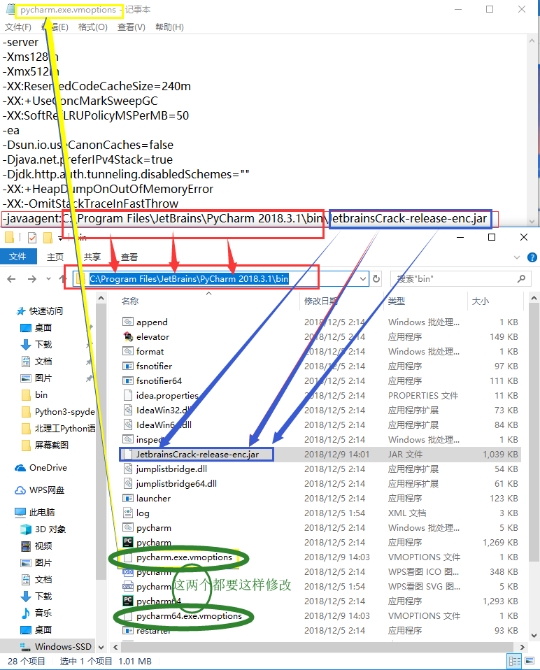540x670 pixels.
Task: Sort files by 类型 column header
Action: tap(397, 301)
